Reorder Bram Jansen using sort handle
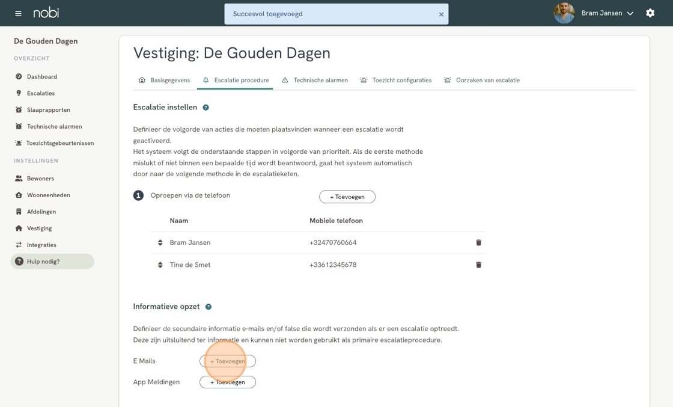This screenshot has width=673, height=407. click(160, 243)
